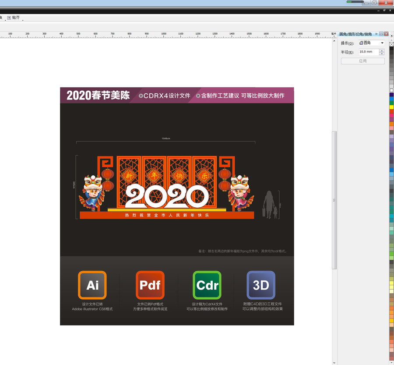
Task: Open the color palette flyout arrow
Action: tap(391, 36)
